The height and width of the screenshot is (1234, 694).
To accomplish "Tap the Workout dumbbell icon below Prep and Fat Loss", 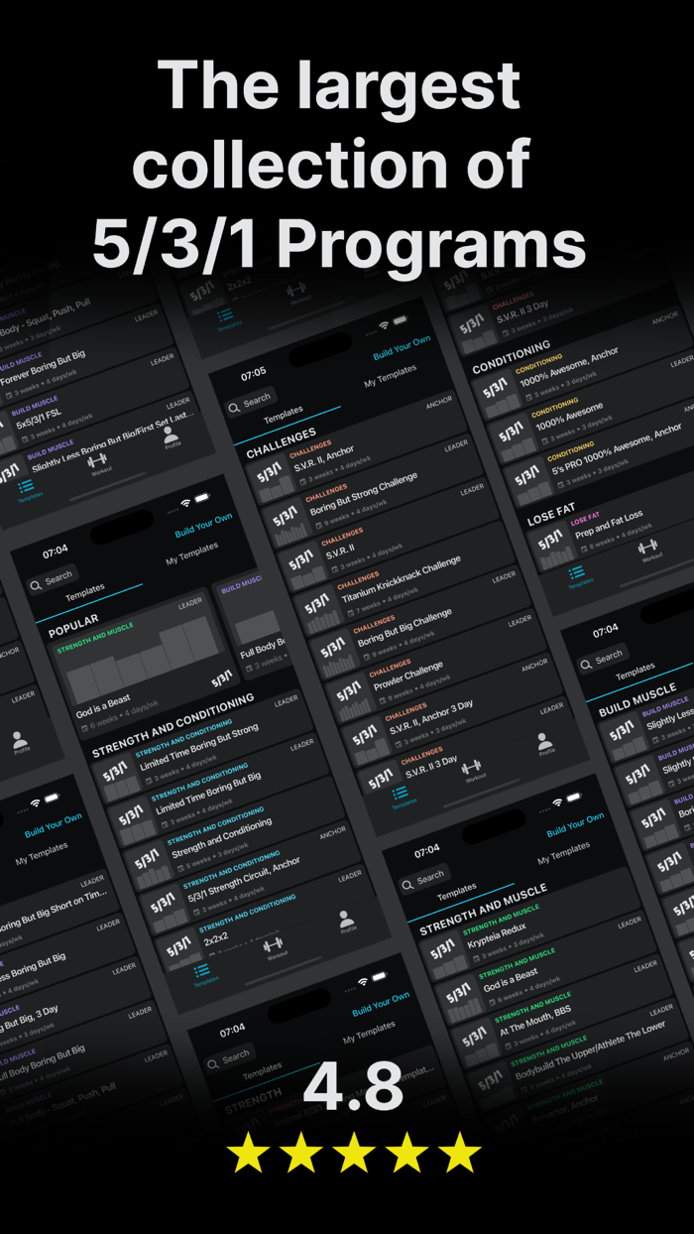I will click(648, 550).
